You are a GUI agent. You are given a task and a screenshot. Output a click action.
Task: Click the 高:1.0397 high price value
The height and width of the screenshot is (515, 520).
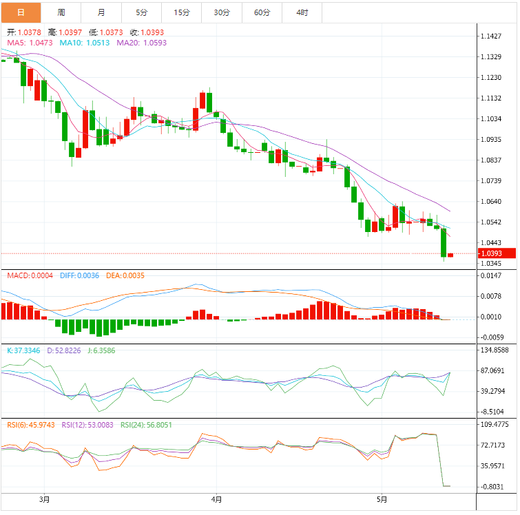(65, 32)
